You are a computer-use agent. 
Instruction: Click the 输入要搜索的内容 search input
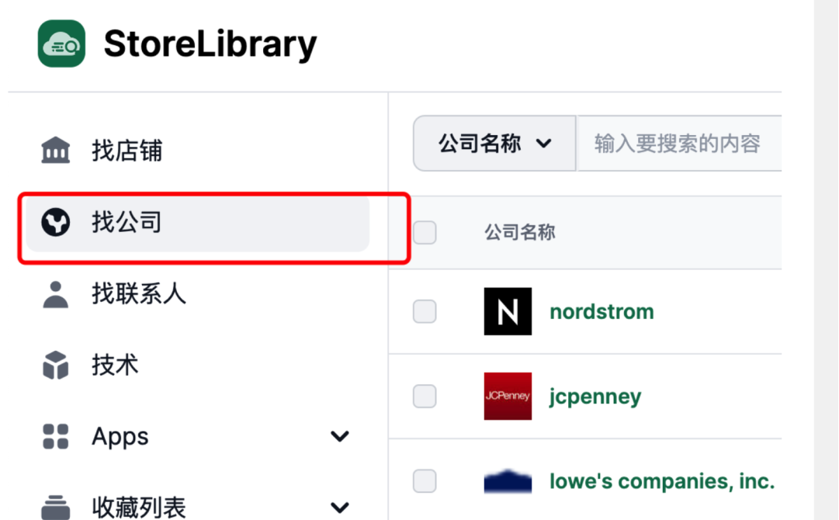click(x=680, y=144)
